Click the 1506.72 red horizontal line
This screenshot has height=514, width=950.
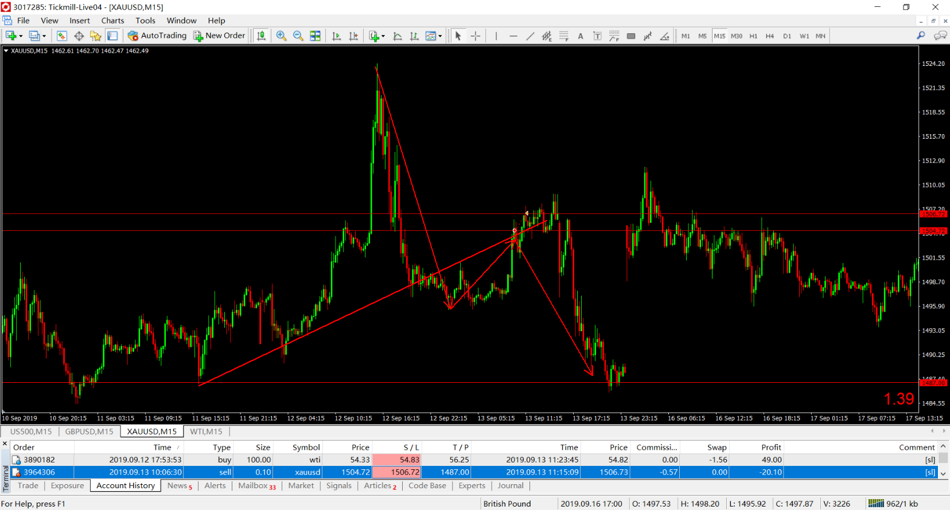click(459, 214)
